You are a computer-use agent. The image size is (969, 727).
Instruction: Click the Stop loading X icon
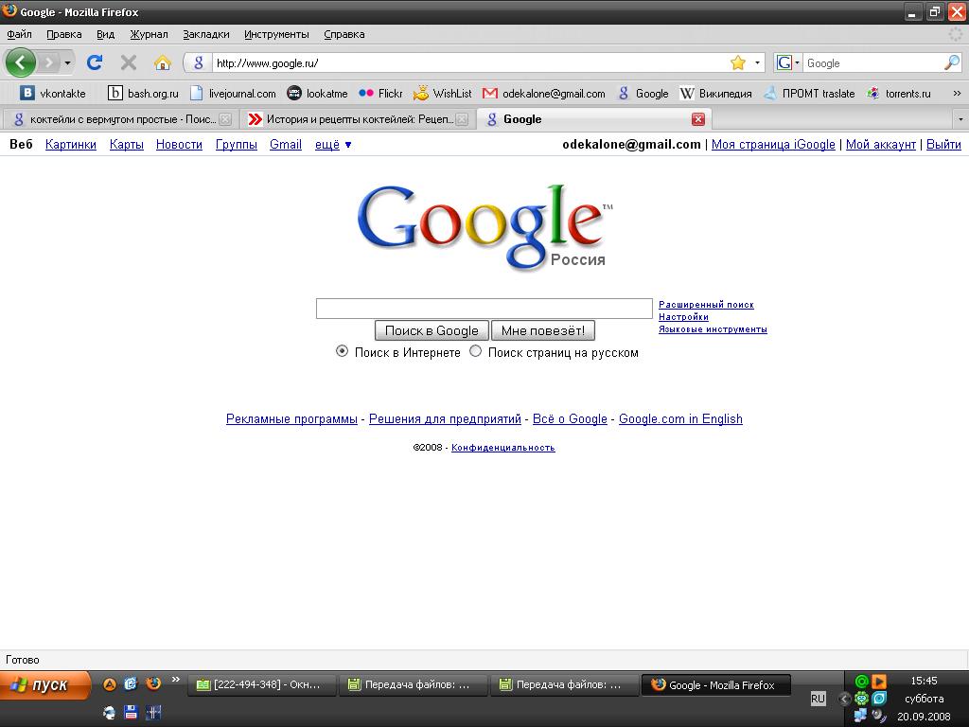coord(129,62)
